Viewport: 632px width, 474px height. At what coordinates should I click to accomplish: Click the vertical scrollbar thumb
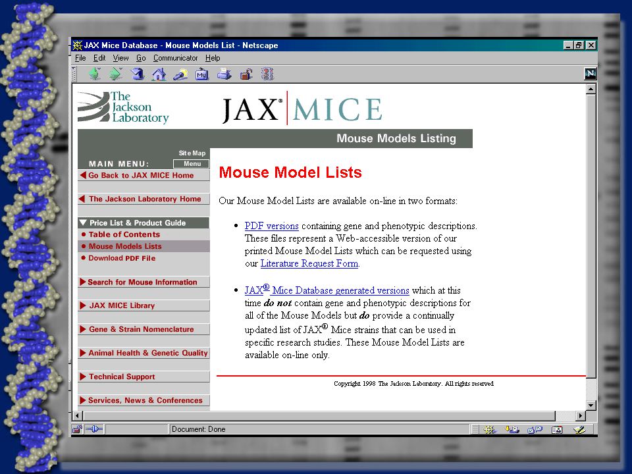tap(591, 236)
